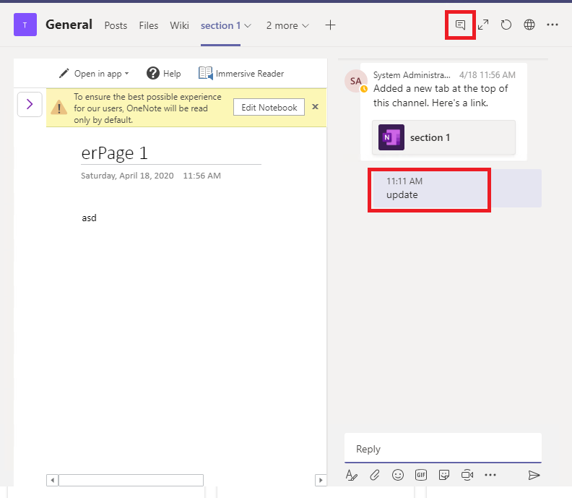The height and width of the screenshot is (498, 572).
Task: Click the left scroll arrow
Action: pos(52,480)
